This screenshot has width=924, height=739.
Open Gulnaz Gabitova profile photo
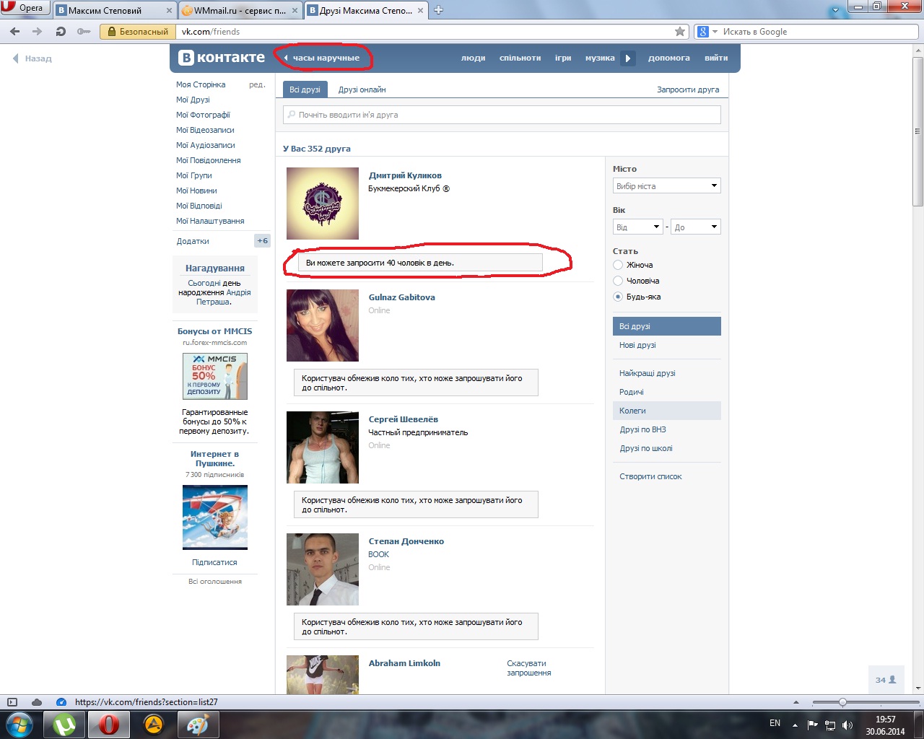323,325
